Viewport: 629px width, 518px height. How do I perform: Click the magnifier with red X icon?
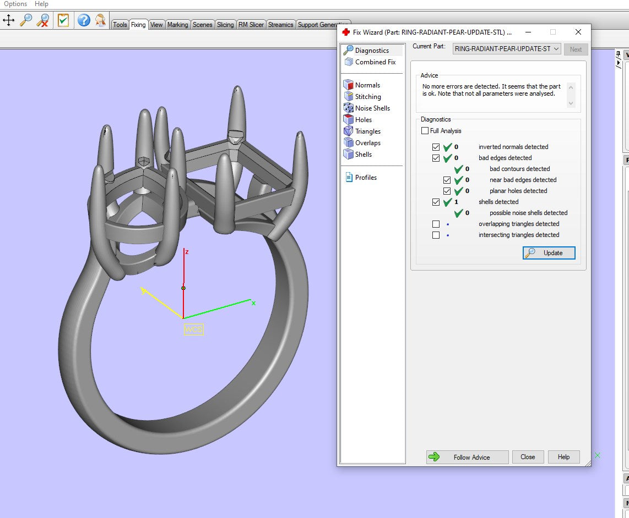point(42,21)
